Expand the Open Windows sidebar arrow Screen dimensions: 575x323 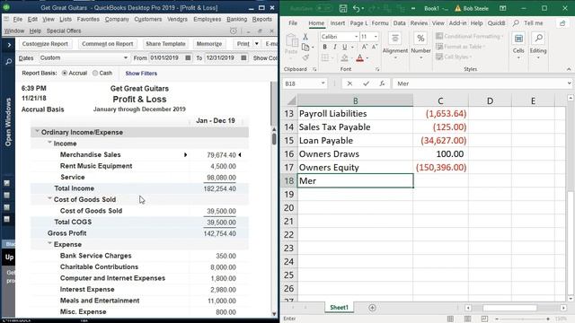(9, 45)
